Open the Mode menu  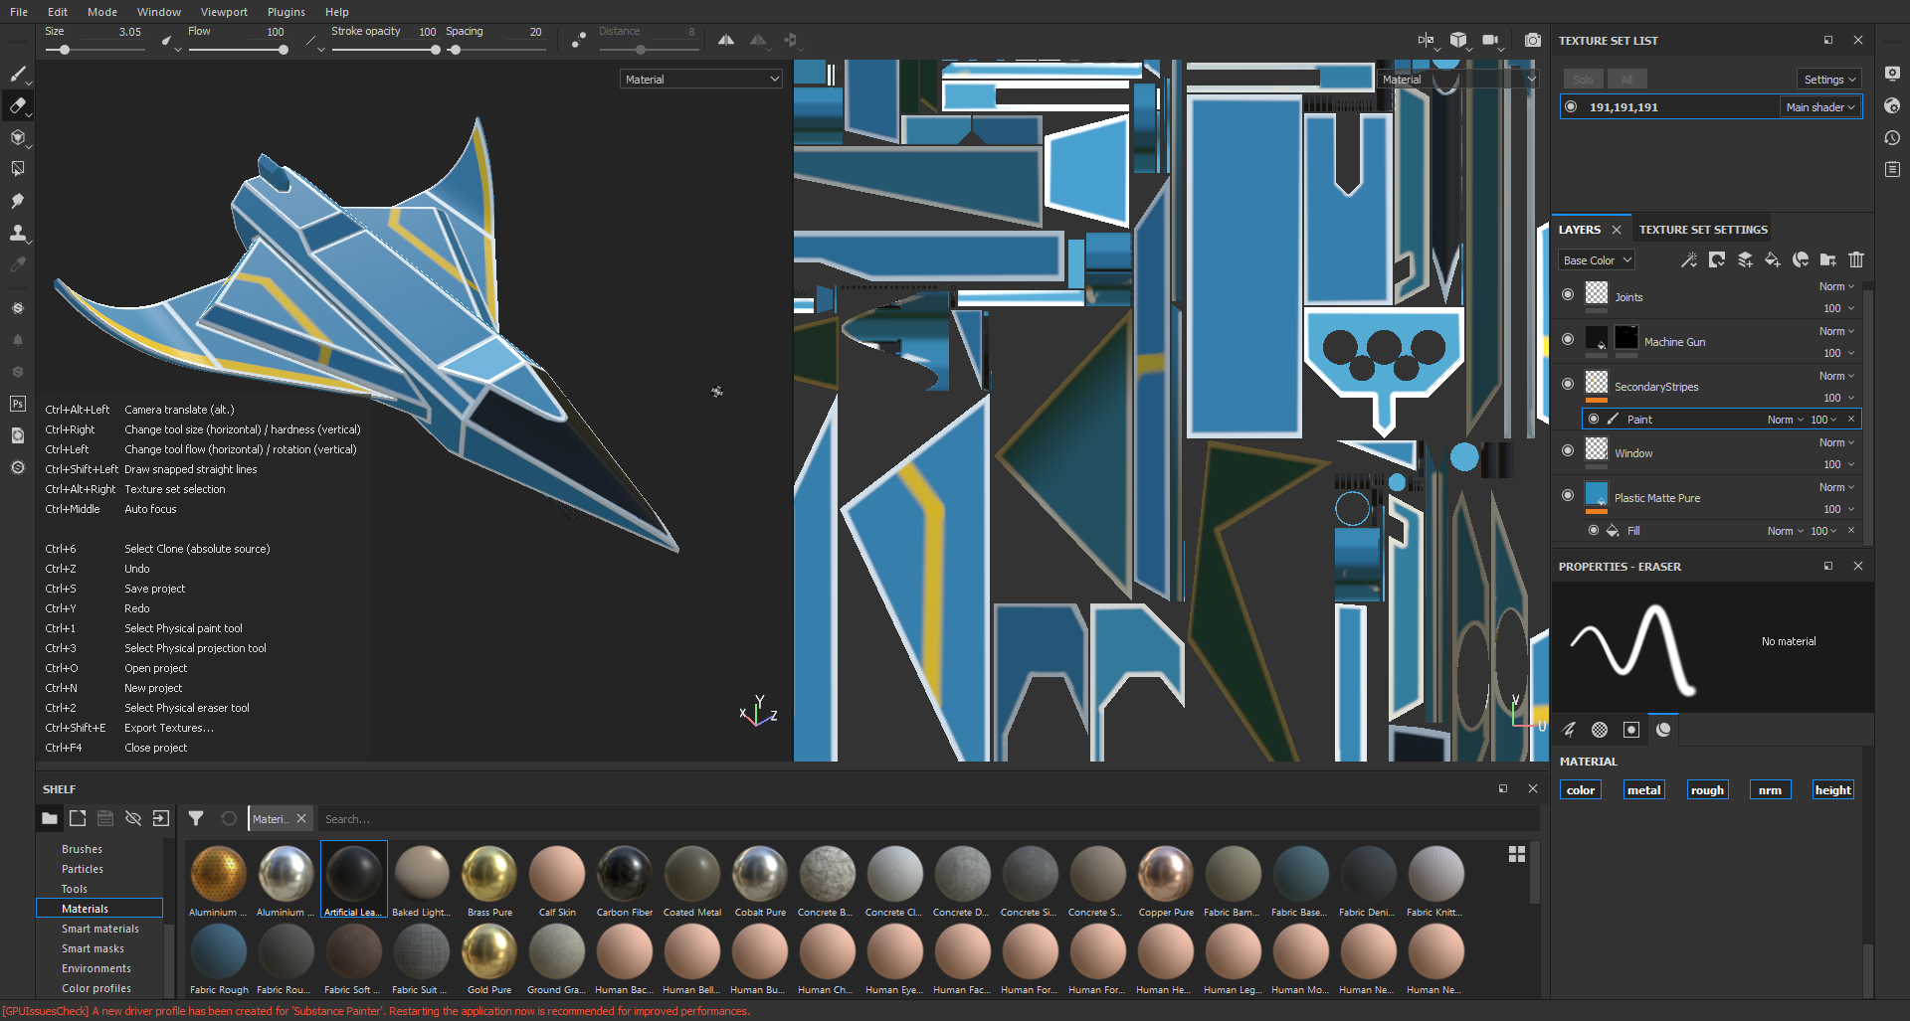(102, 12)
